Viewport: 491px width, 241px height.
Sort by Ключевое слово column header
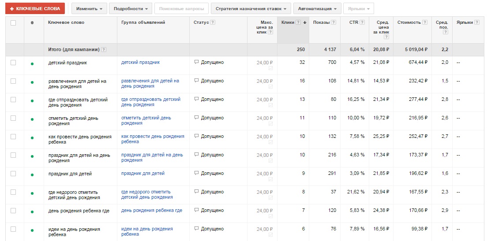point(66,22)
